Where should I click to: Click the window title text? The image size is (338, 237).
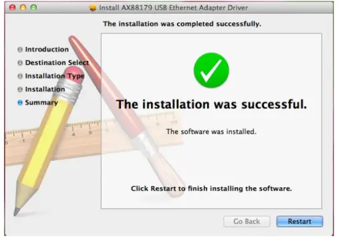173,8
